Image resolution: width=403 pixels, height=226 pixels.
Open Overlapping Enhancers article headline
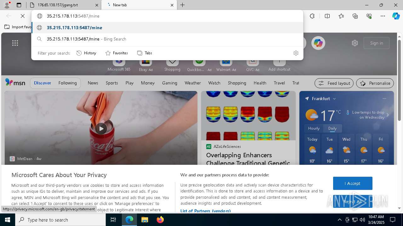[248, 159]
